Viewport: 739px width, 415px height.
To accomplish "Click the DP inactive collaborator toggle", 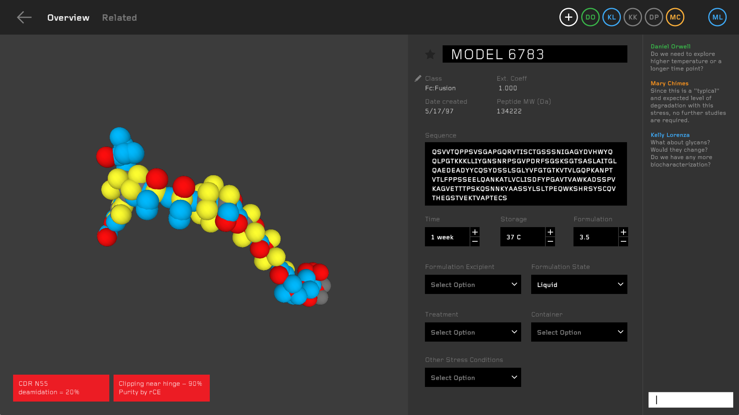I will click(x=654, y=17).
